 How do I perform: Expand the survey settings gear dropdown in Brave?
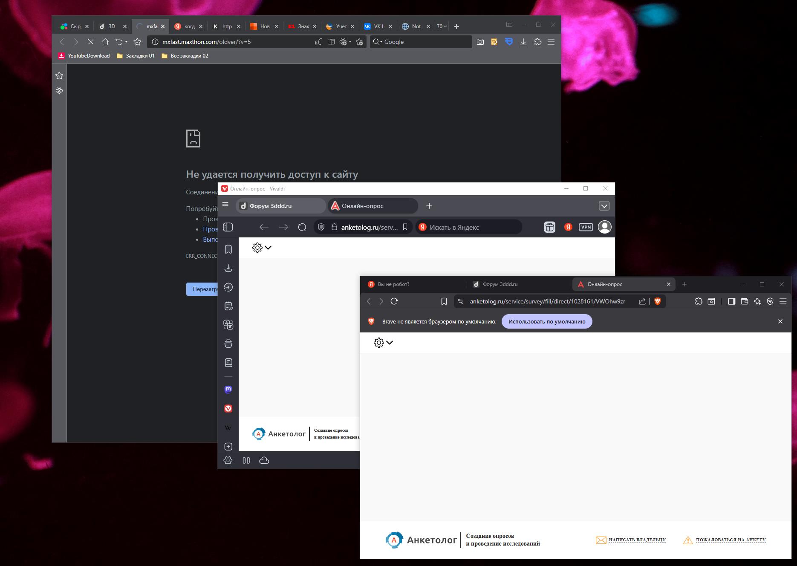click(x=383, y=343)
